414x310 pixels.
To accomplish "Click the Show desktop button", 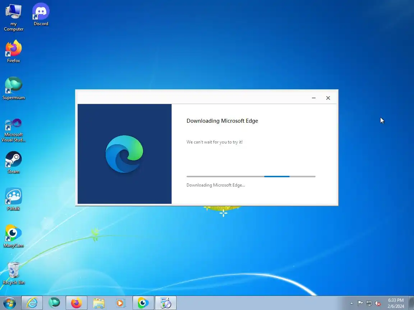I will pos(411,303).
